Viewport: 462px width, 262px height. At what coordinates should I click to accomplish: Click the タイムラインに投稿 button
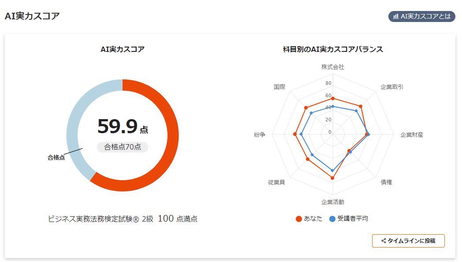point(409,241)
